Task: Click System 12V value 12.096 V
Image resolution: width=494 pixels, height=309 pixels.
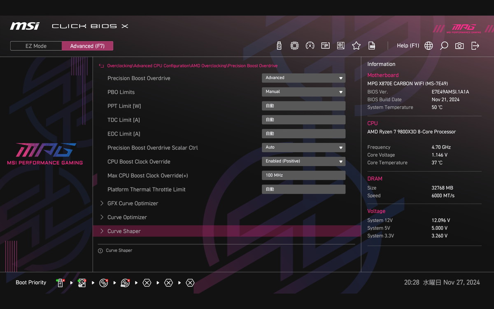Action: [x=441, y=220]
